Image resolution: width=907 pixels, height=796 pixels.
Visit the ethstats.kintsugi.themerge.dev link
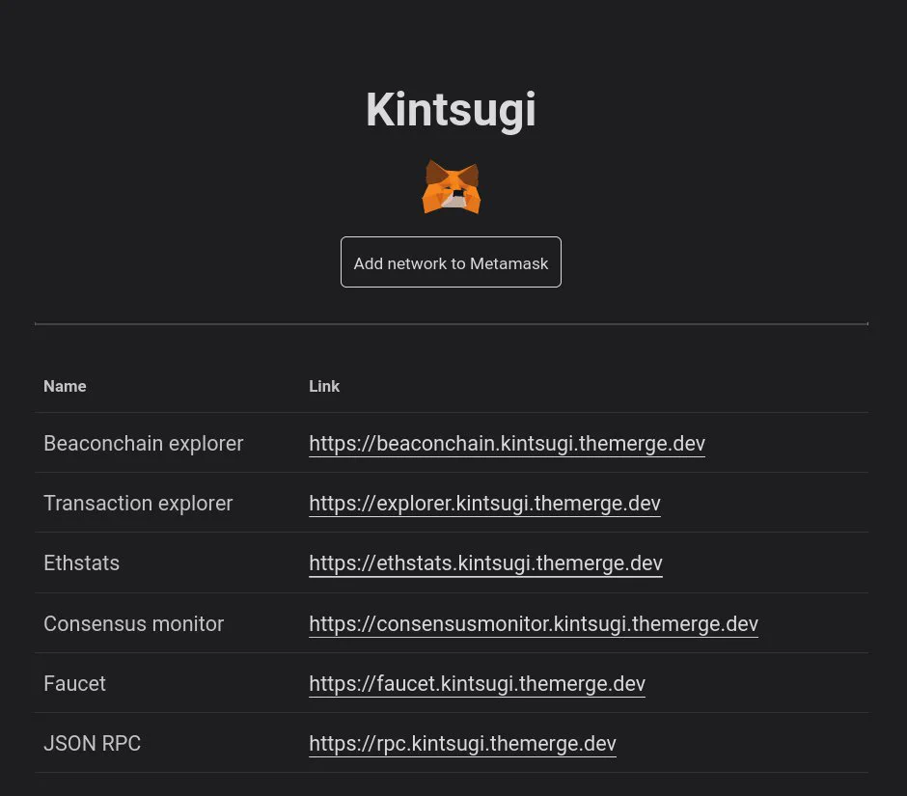[486, 563]
